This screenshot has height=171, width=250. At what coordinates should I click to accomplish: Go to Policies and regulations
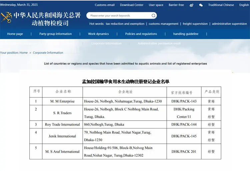coord(141,34)
